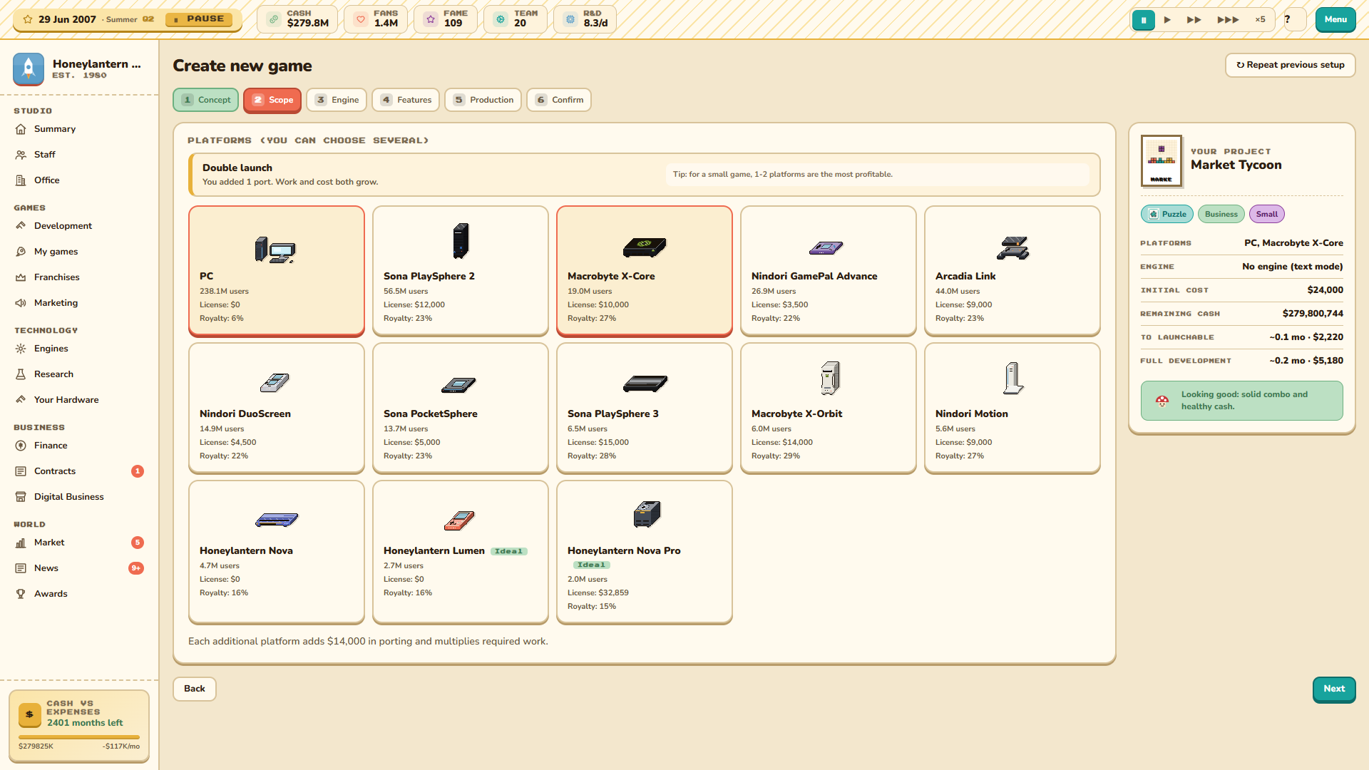The width and height of the screenshot is (1369, 770).
Task: Go to the Production step tab
Action: click(483, 100)
